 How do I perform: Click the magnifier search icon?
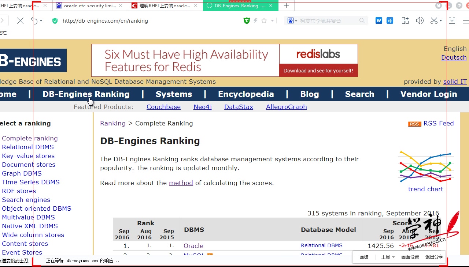pos(362,21)
